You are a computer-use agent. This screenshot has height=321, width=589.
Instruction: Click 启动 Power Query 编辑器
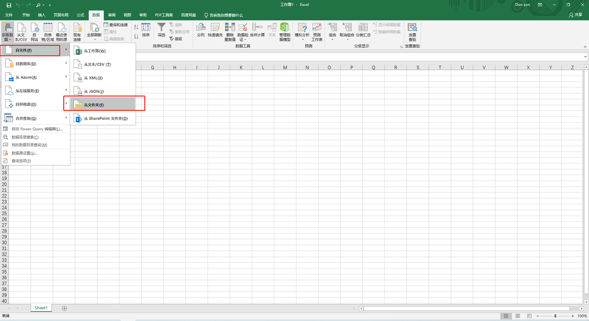pyautogui.click(x=37, y=129)
